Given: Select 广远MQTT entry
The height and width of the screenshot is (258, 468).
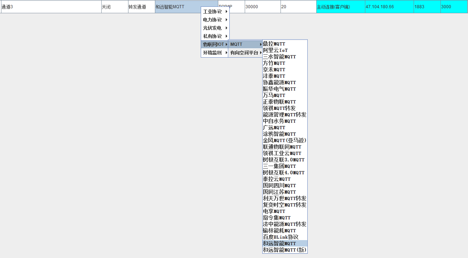Looking at the screenshot, I should [285, 127].
